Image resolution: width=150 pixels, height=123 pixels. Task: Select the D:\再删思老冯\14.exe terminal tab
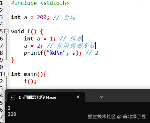[46, 97]
